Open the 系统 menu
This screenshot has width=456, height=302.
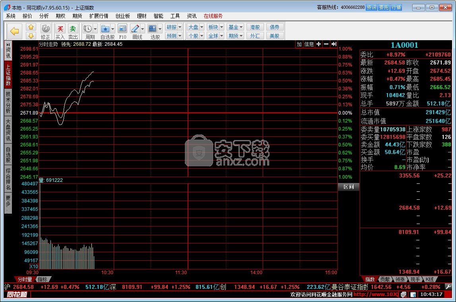click(10, 16)
